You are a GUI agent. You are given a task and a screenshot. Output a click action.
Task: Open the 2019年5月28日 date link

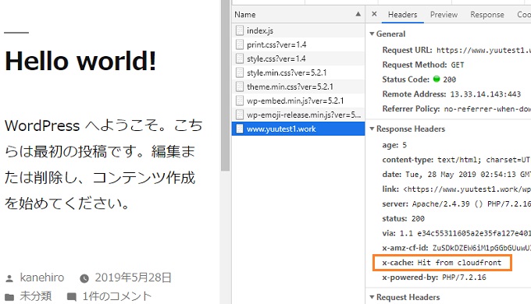133,277
